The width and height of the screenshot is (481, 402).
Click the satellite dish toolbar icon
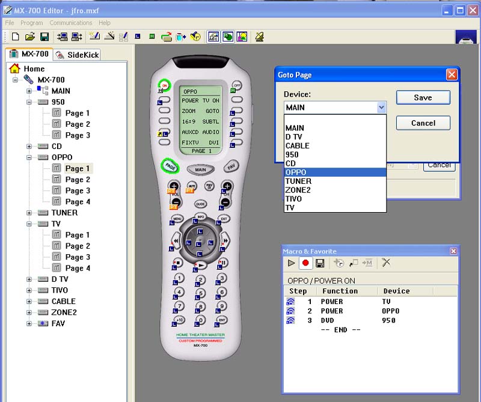click(x=260, y=37)
